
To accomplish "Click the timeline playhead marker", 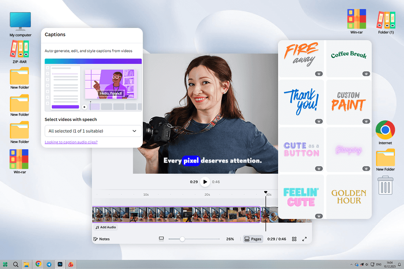I will tap(266, 192).
